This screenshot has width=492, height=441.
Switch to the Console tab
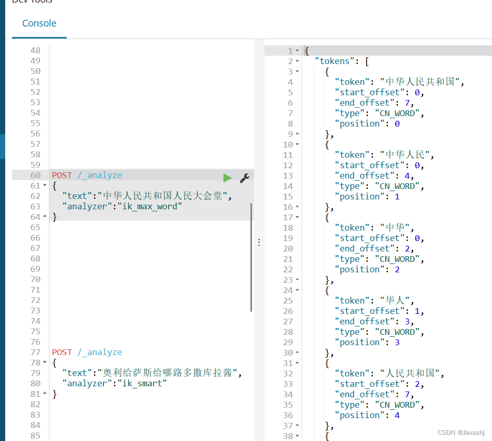pyautogui.click(x=39, y=23)
